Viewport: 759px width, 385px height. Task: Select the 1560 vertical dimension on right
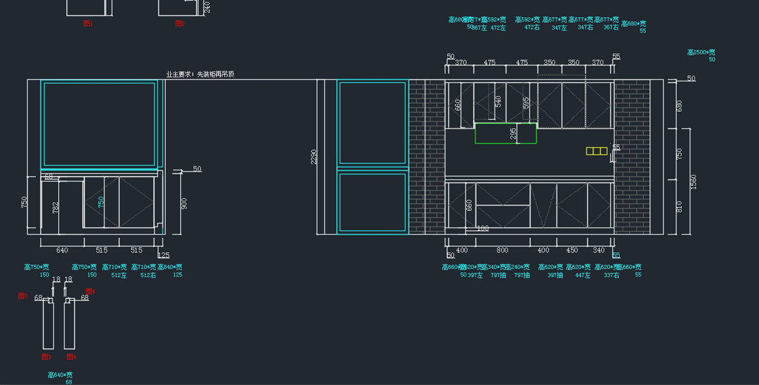(693, 182)
